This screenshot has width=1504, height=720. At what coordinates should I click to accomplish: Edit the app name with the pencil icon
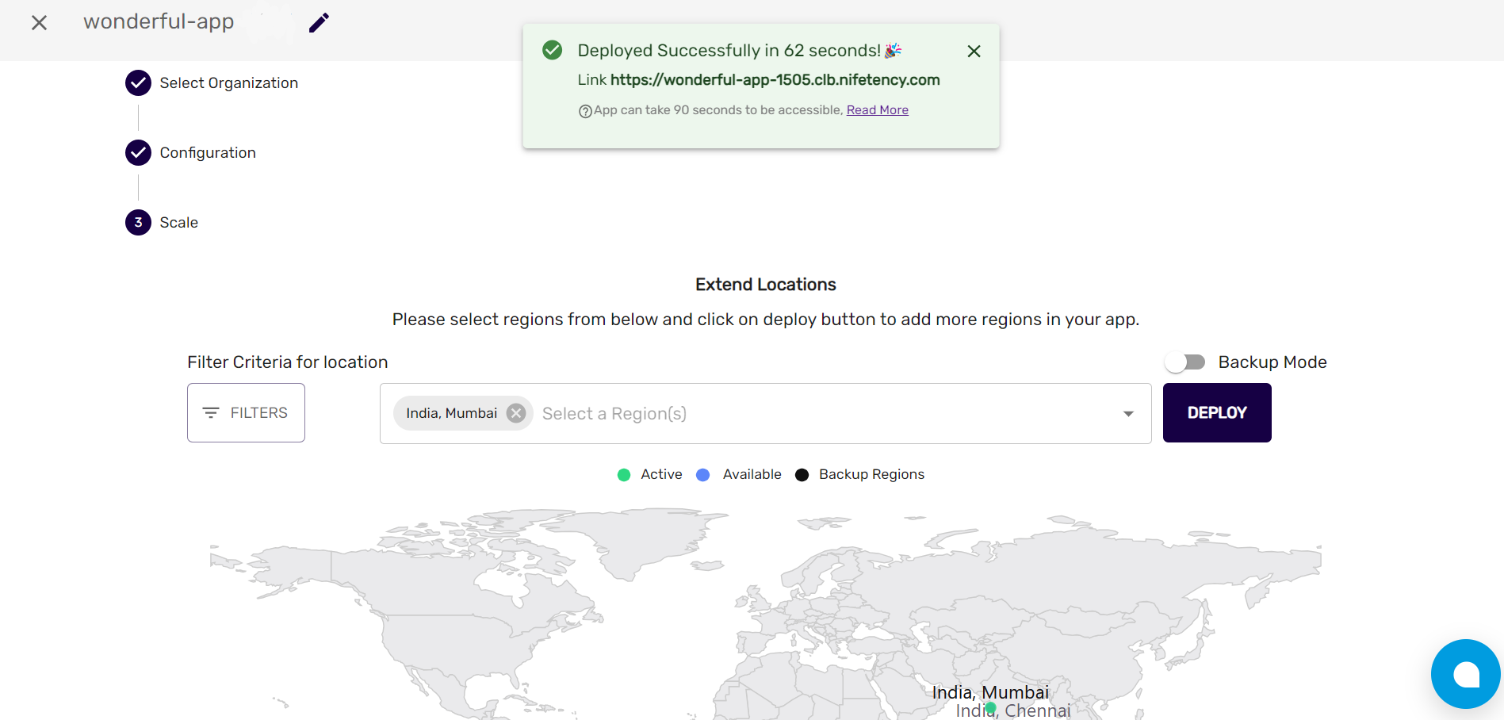pos(318,22)
